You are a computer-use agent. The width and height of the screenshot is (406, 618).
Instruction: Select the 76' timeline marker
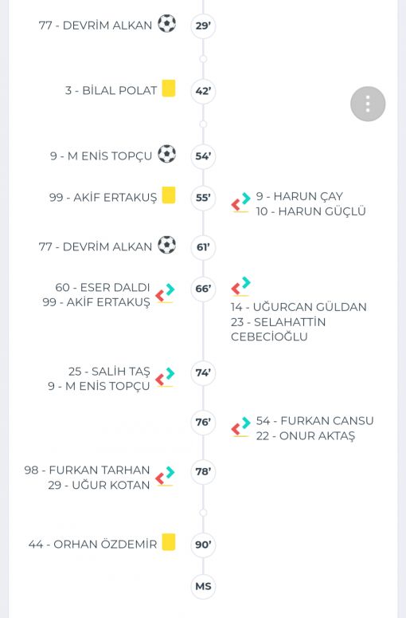(203, 422)
